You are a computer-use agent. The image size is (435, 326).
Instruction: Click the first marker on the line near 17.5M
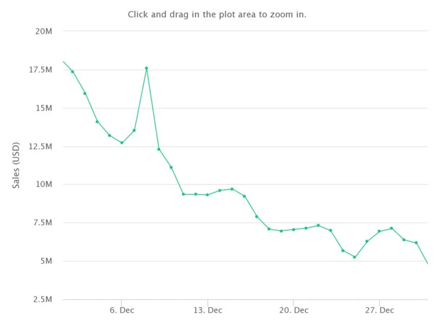pyautogui.click(x=72, y=72)
